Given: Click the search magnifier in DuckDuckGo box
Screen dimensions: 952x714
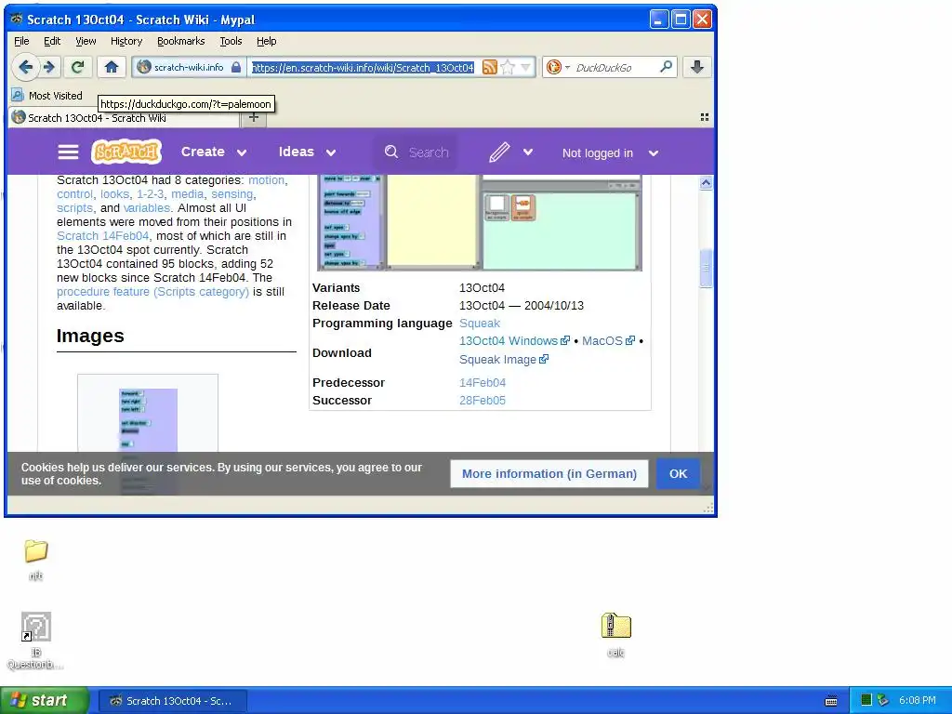Looking at the screenshot, I should click(666, 66).
